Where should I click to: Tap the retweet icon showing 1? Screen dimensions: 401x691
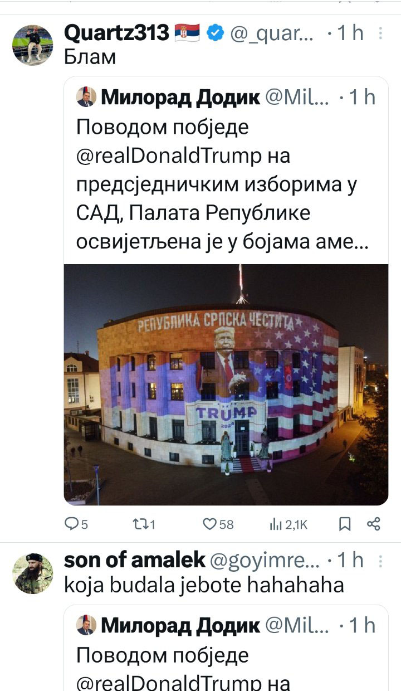pyautogui.click(x=141, y=524)
